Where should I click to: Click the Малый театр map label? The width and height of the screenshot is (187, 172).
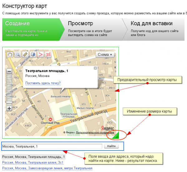tap(85, 108)
